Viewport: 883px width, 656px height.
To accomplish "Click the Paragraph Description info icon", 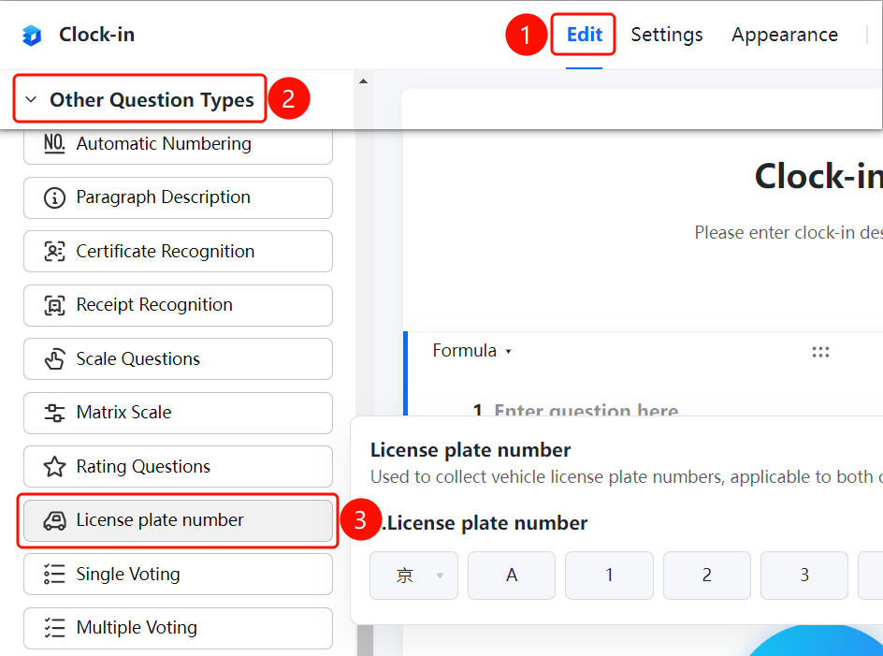I will tap(54, 197).
